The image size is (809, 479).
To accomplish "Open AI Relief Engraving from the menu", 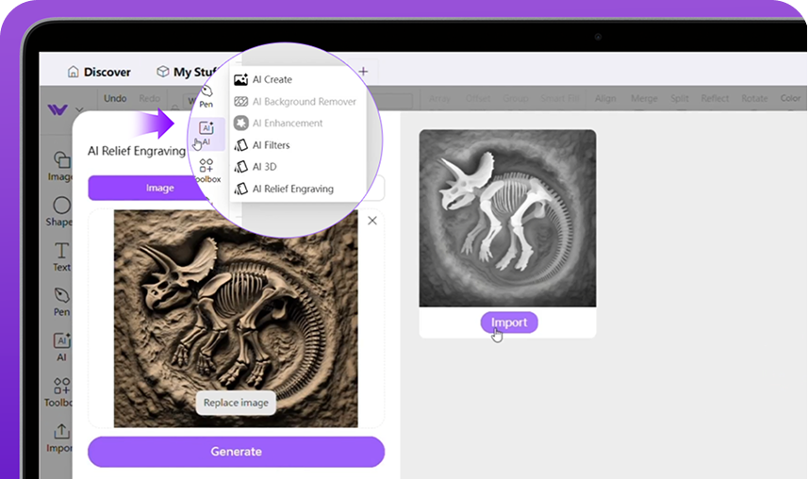I will 284,189.
